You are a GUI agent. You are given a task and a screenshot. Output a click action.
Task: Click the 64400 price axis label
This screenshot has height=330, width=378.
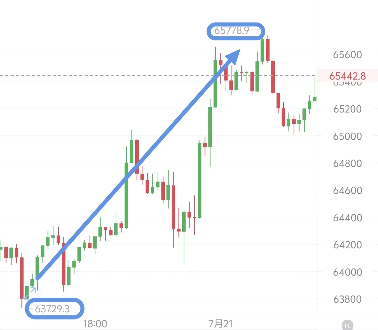click(x=347, y=218)
